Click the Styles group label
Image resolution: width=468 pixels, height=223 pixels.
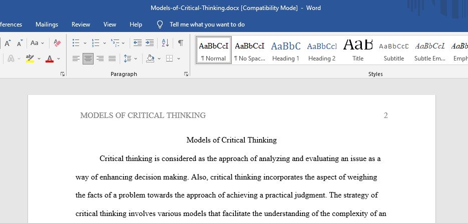[375, 74]
